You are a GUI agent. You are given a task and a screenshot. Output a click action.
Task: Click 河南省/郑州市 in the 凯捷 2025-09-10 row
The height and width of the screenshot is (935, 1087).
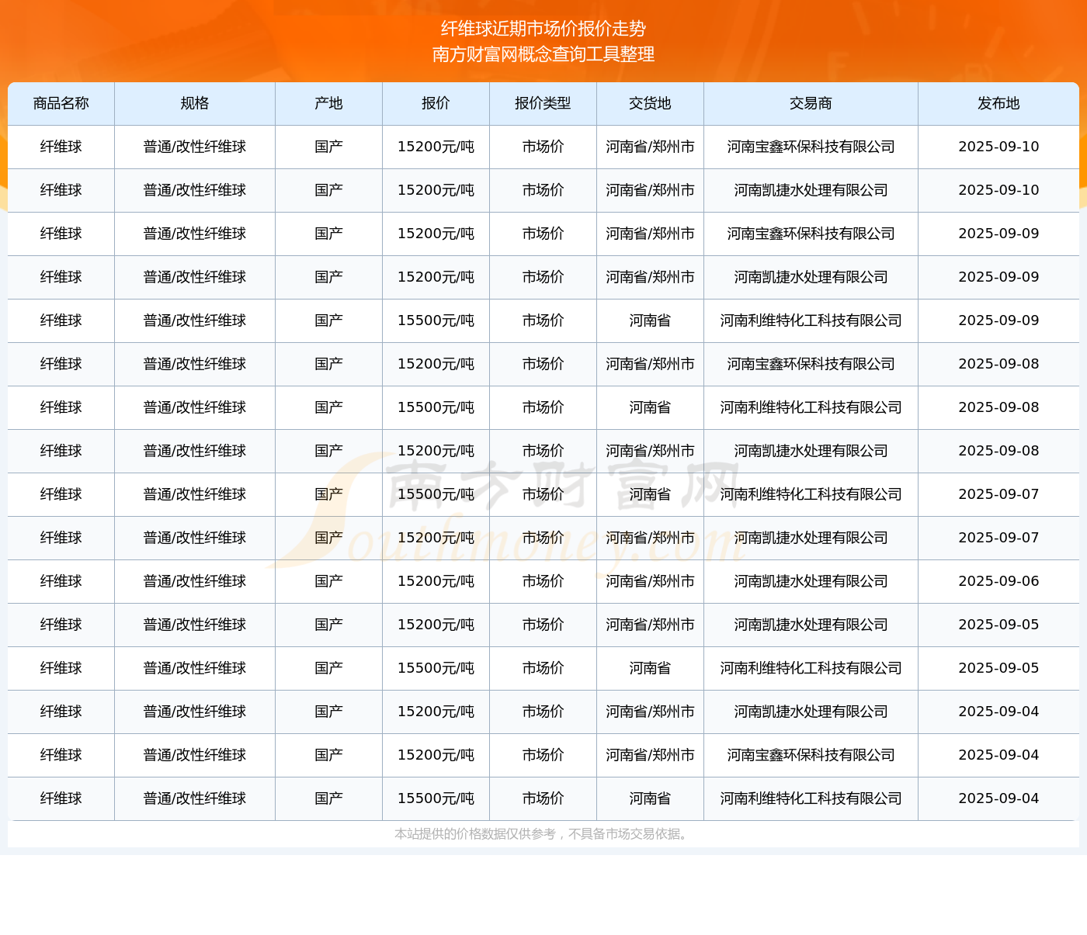(x=651, y=190)
